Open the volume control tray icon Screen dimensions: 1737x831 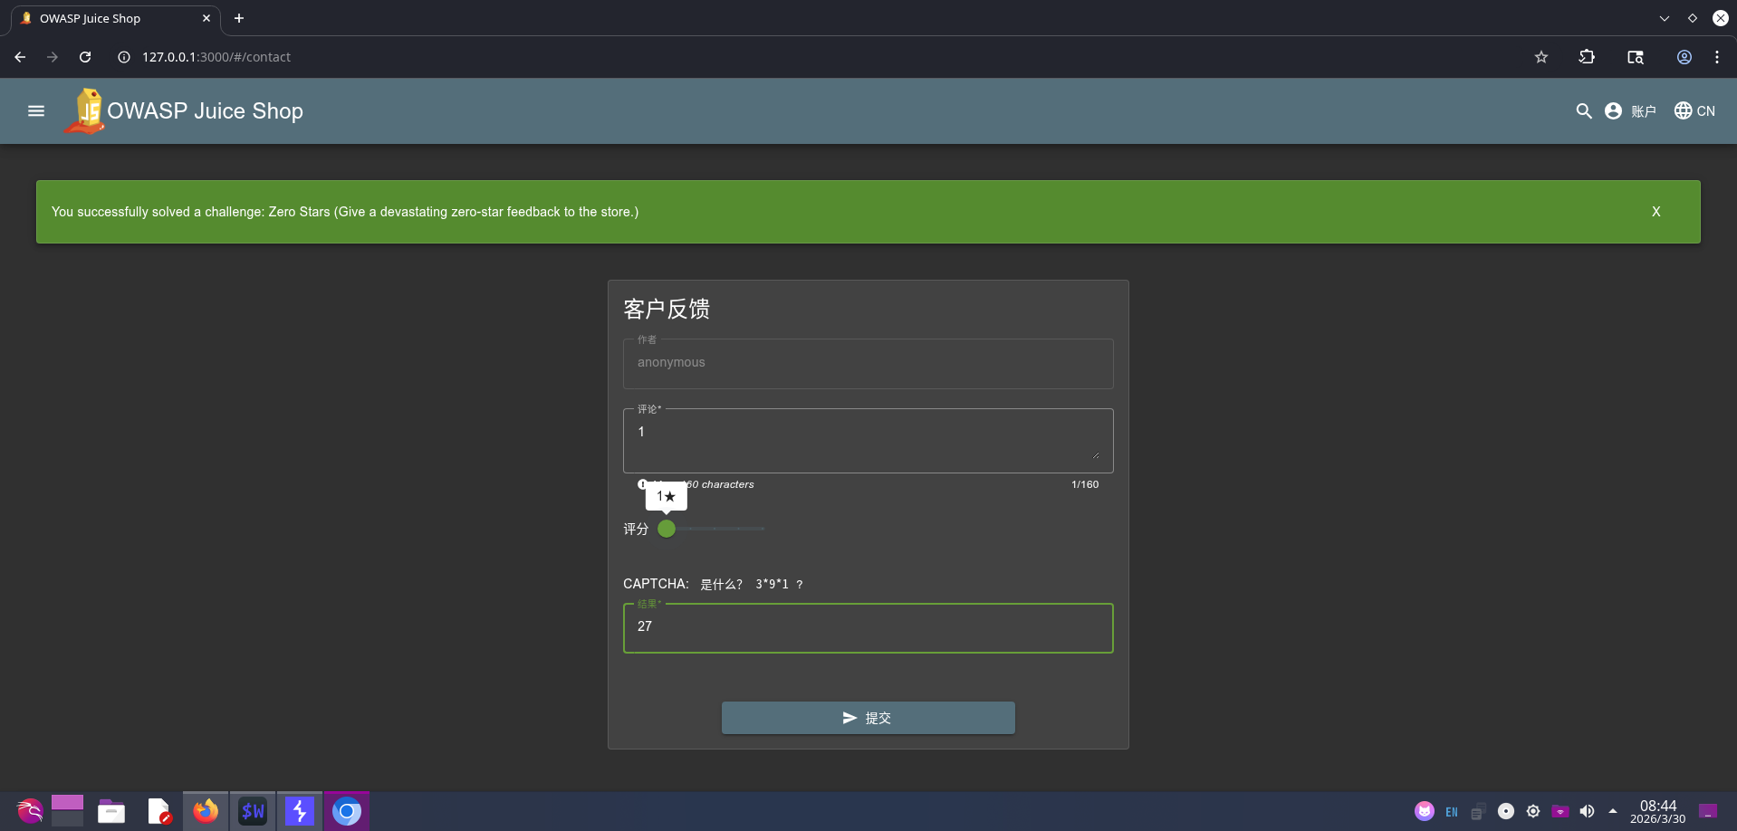pos(1587,811)
